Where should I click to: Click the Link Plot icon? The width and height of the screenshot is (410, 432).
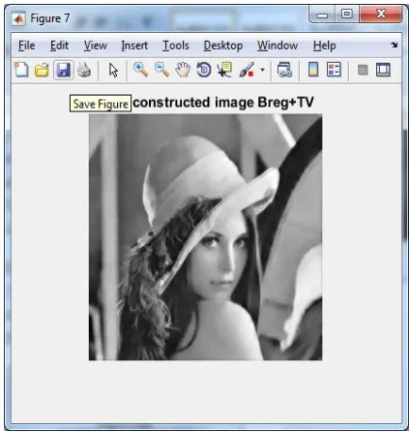click(x=284, y=70)
